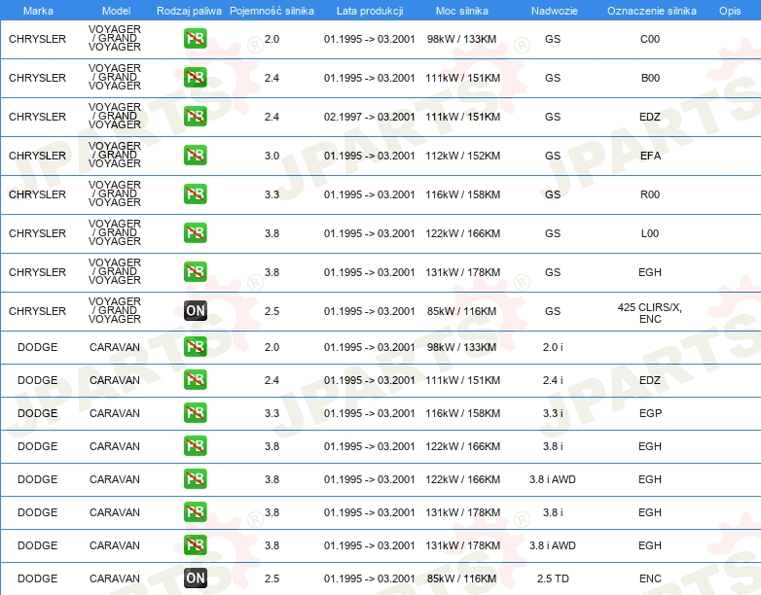Click petrol icon in Chrysler 3.8 L00 row
The height and width of the screenshot is (595, 761).
point(195,232)
